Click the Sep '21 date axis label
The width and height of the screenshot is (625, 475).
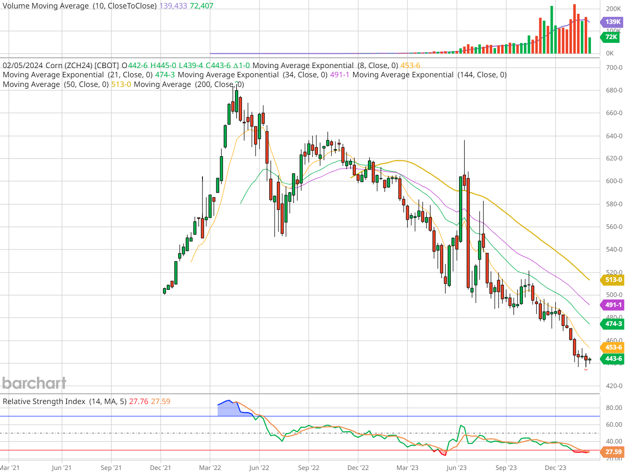click(x=111, y=468)
